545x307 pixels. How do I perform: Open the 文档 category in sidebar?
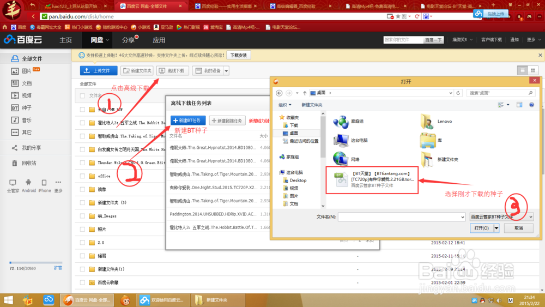(x=22, y=83)
